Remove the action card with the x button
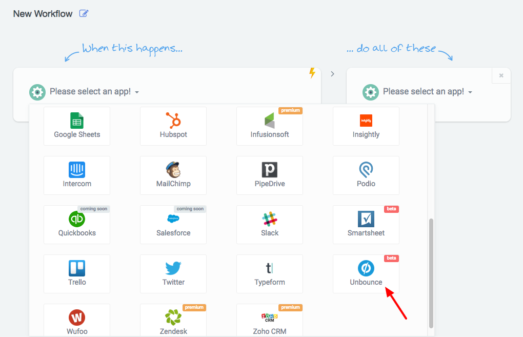The image size is (523, 337). (501, 76)
